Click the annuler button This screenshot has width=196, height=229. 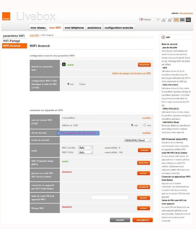tap(120, 220)
